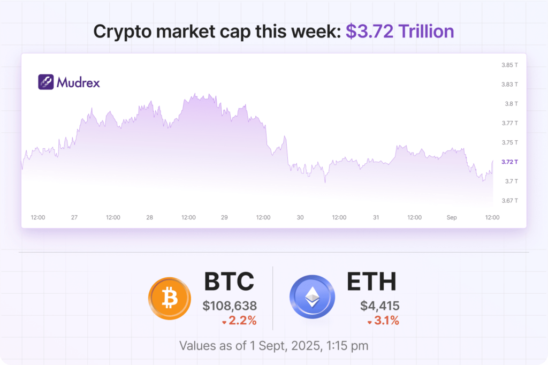Click the 3.85 T y-axis label

pos(509,65)
